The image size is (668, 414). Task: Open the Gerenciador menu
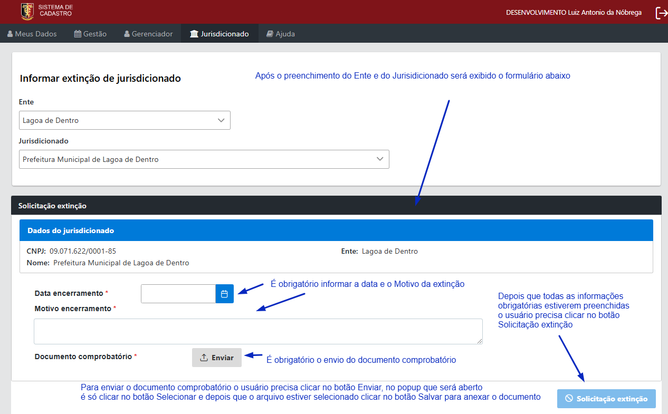(148, 34)
